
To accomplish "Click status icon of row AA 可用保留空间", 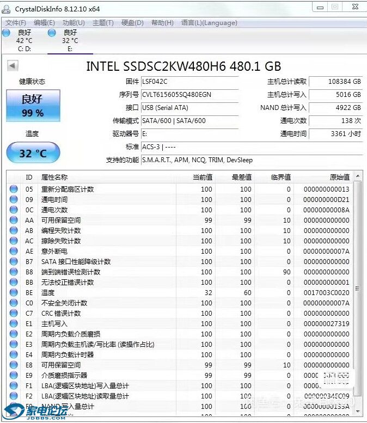I will (x=14, y=220).
